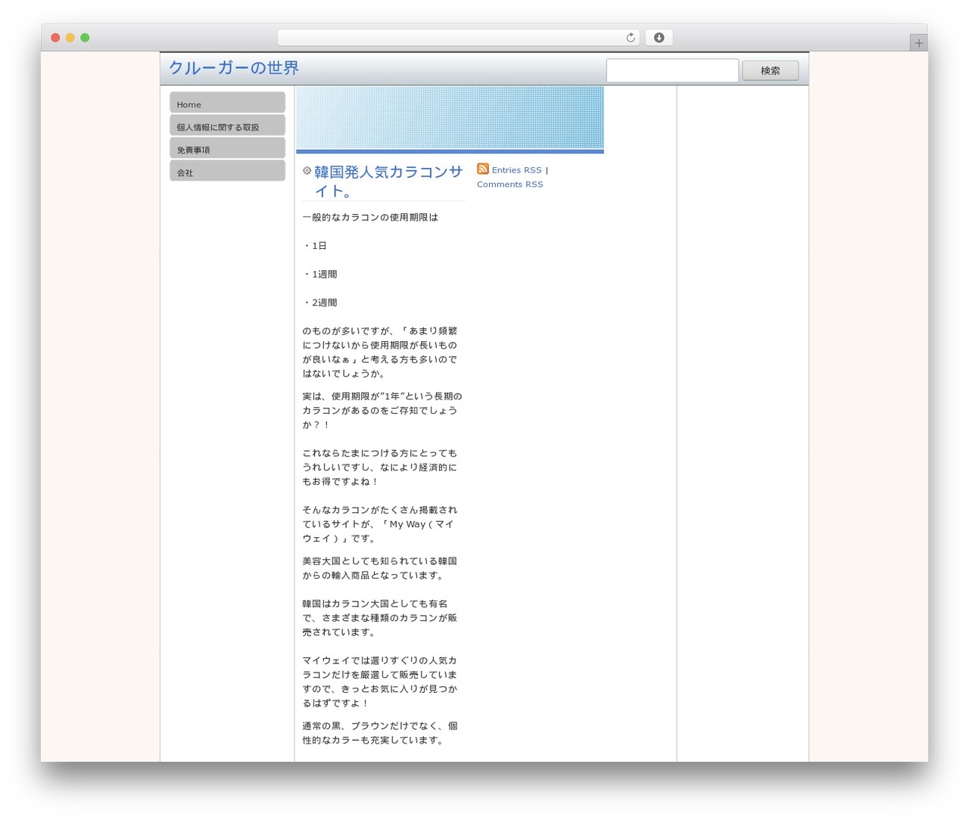Click the red close window button
This screenshot has height=820, width=969.
click(55, 38)
